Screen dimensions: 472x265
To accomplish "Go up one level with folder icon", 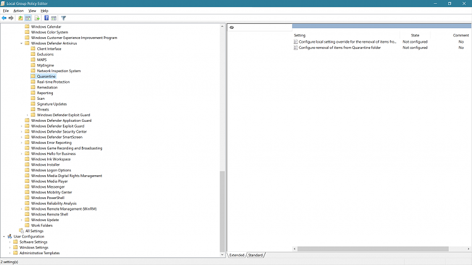I will [21, 18].
